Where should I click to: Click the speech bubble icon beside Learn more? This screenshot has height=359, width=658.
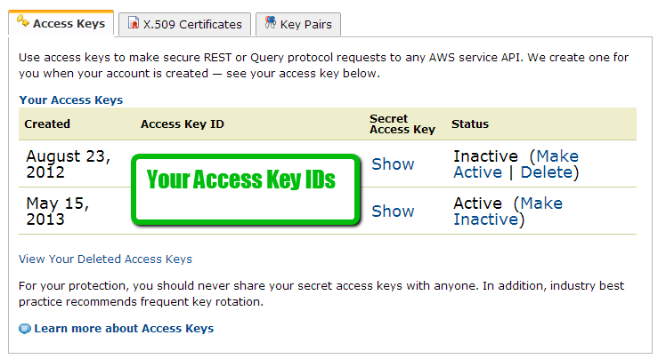pyautogui.click(x=25, y=329)
